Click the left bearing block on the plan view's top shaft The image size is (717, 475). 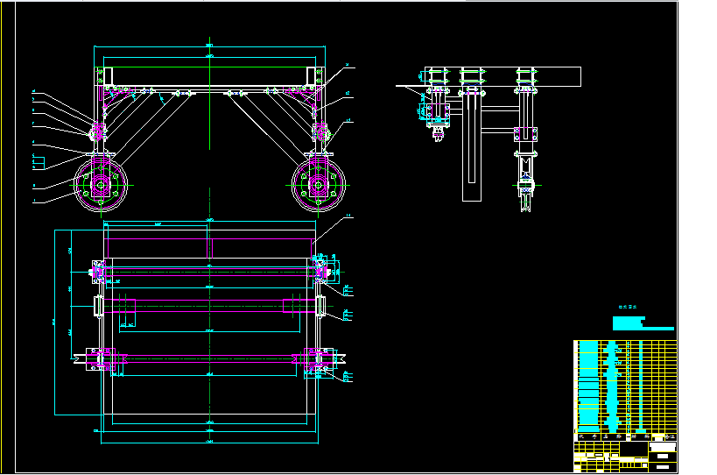(98, 273)
